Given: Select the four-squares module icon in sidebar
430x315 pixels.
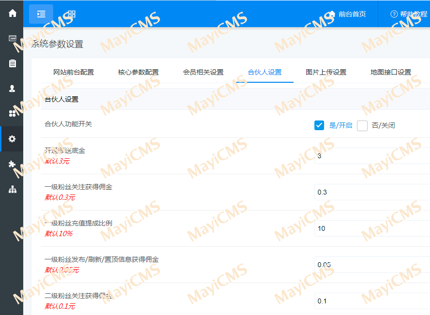Looking at the screenshot, I should pyautogui.click(x=12, y=113).
